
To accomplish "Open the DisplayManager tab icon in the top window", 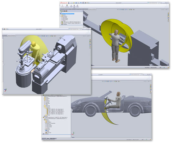I will point(66,11).
